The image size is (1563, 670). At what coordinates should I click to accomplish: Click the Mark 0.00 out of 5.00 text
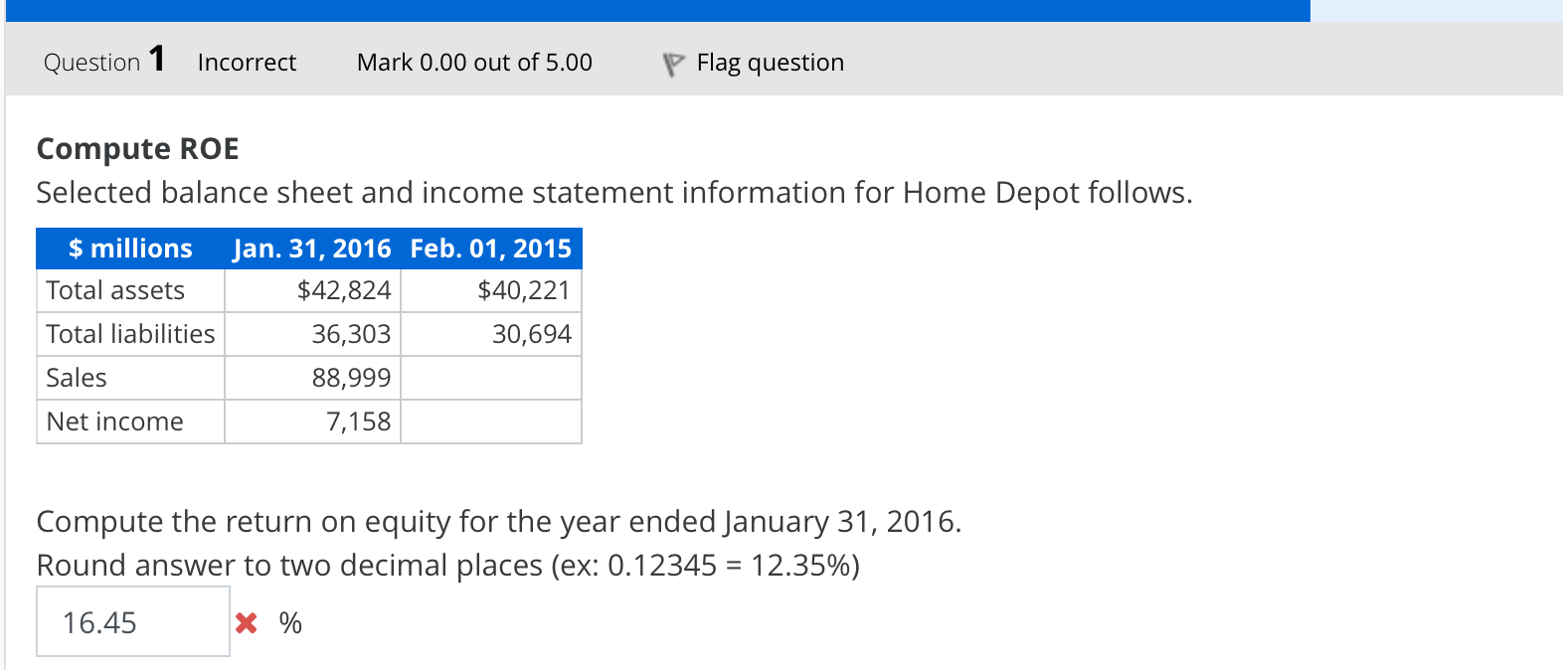coord(474,62)
